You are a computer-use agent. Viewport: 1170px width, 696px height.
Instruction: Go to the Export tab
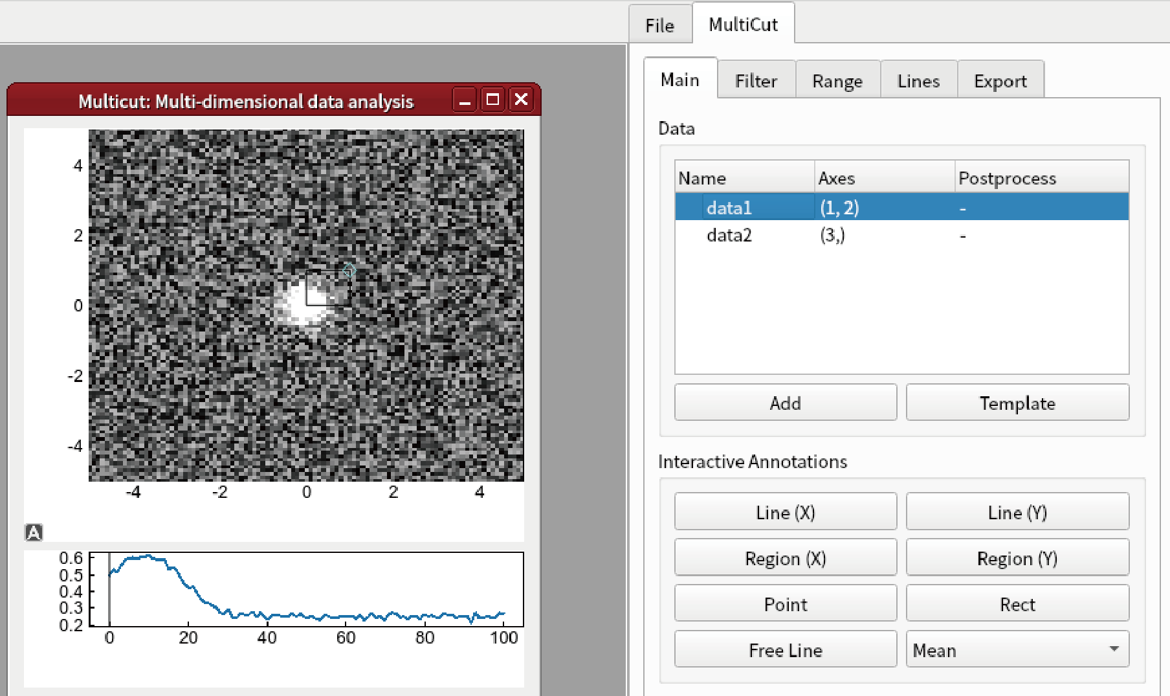(x=1000, y=81)
